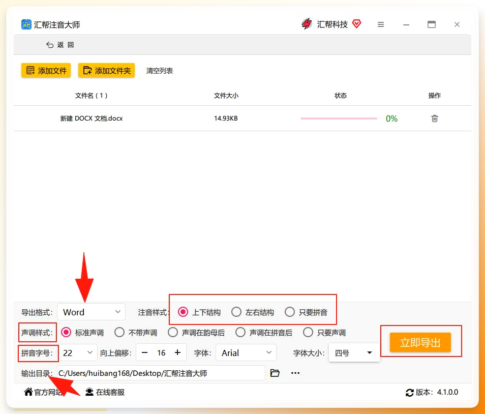The width and height of the screenshot is (485, 414).
Task: Click the 立即导出 button
Action: coord(420,342)
